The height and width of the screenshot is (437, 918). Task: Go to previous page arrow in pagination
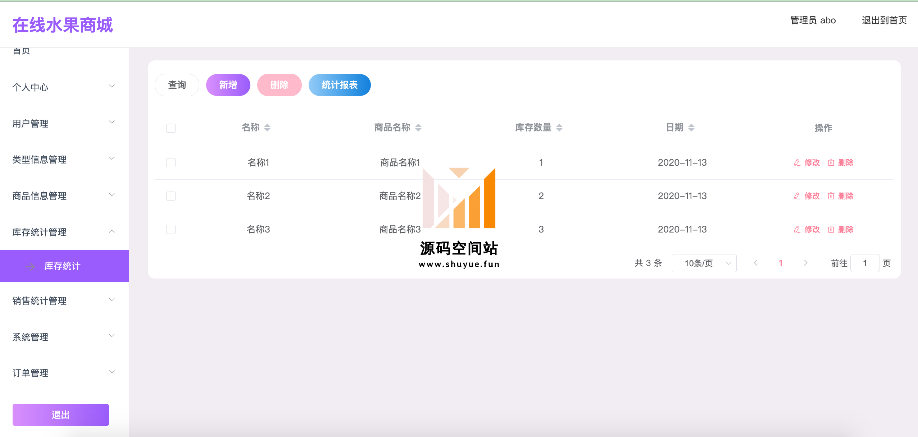(x=756, y=263)
